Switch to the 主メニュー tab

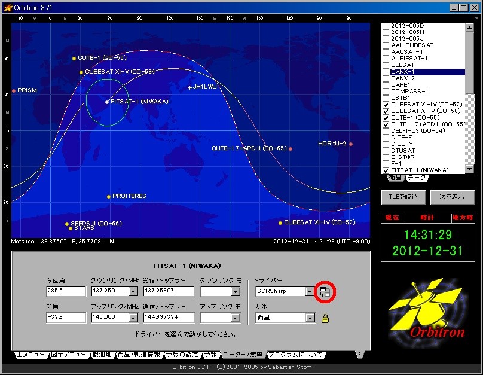click(30, 355)
